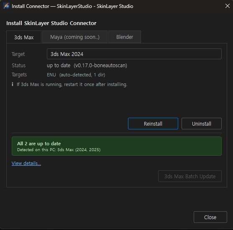Click the 'ENU (auto-detected, 1 dir)' targets text
The height and width of the screenshot is (230, 233).
pos(76,75)
